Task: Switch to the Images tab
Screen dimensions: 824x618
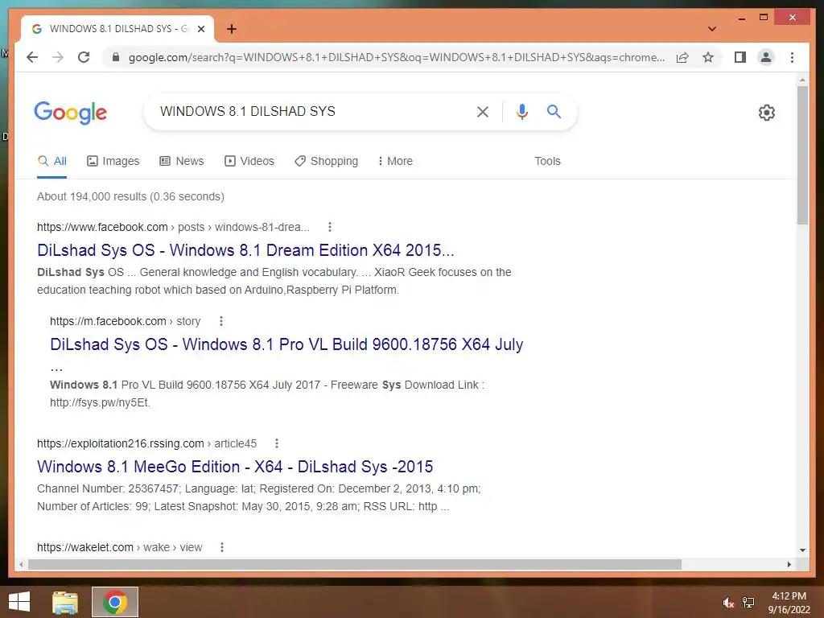Action: (x=113, y=161)
